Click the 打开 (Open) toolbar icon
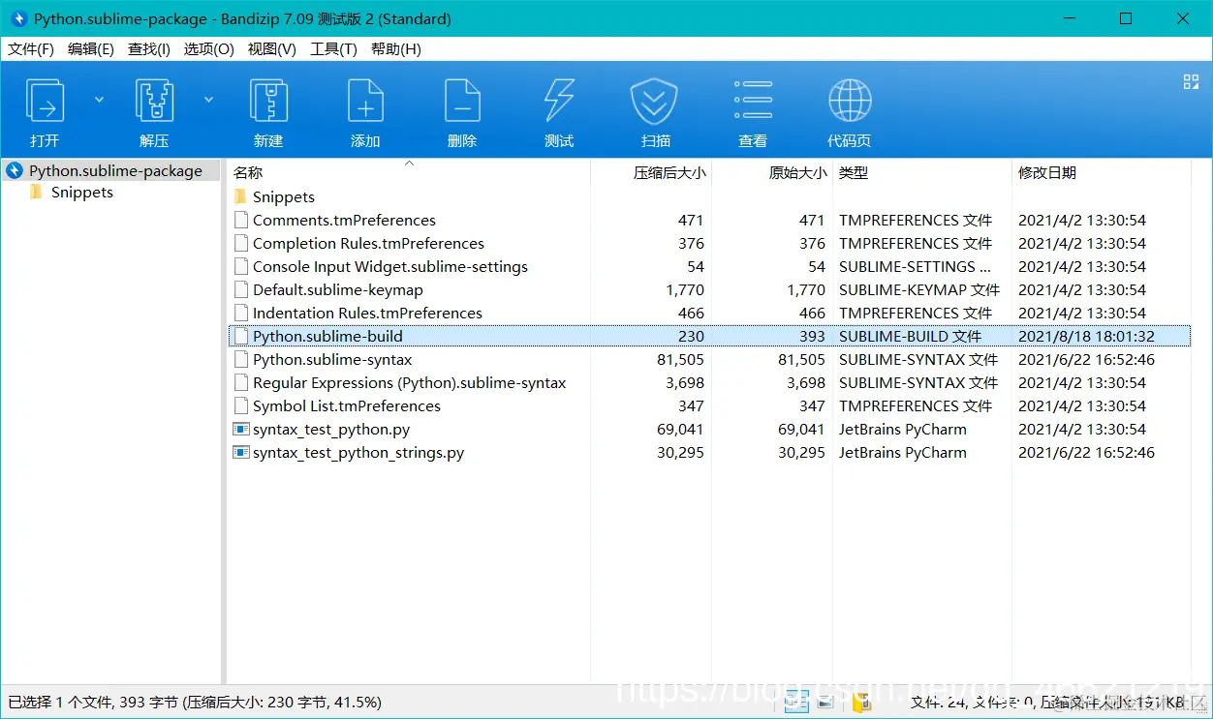This screenshot has width=1213, height=719. (x=45, y=102)
